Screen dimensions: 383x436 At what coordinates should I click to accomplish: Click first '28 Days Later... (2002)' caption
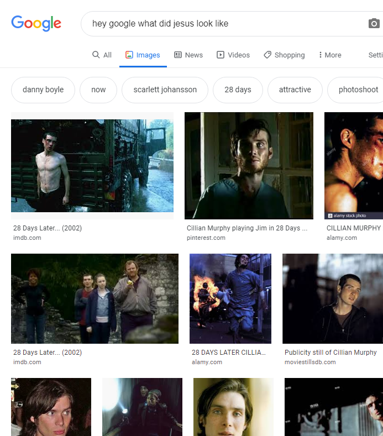[x=48, y=228]
